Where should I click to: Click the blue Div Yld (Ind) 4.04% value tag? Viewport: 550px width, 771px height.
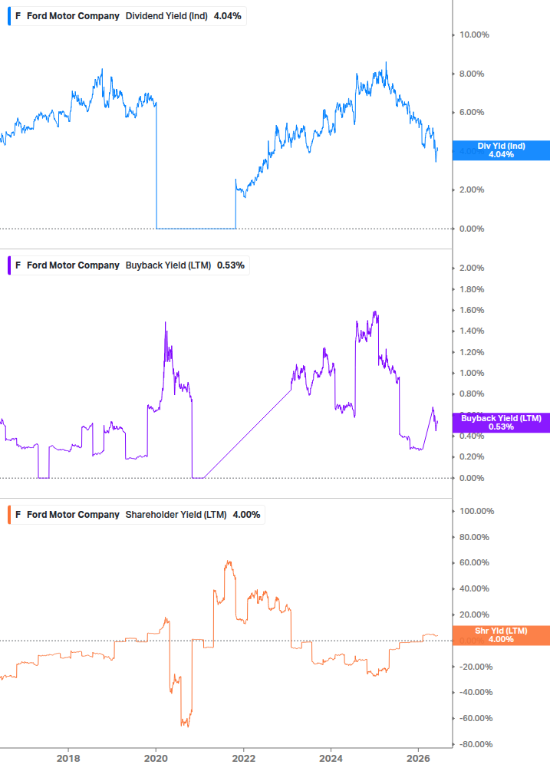(x=501, y=150)
